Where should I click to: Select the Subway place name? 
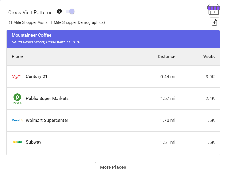34,142
